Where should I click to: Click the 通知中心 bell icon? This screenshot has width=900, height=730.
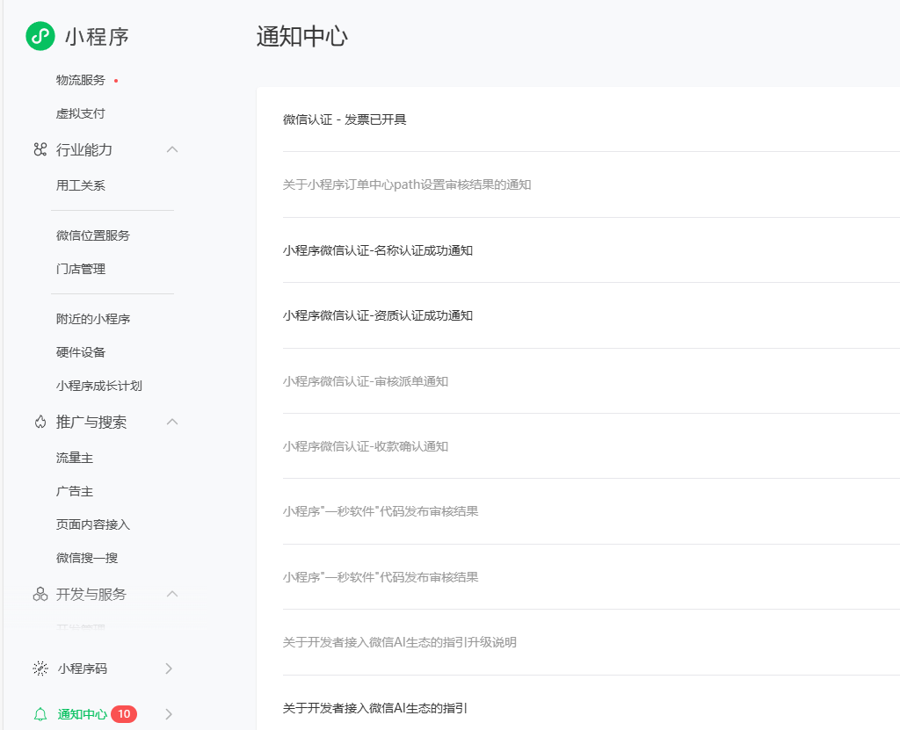(40, 714)
